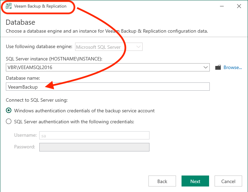Image resolution: width=248 pixels, height=192 pixels.
Task: Close the Veeam setup window
Action: pos(239,6)
